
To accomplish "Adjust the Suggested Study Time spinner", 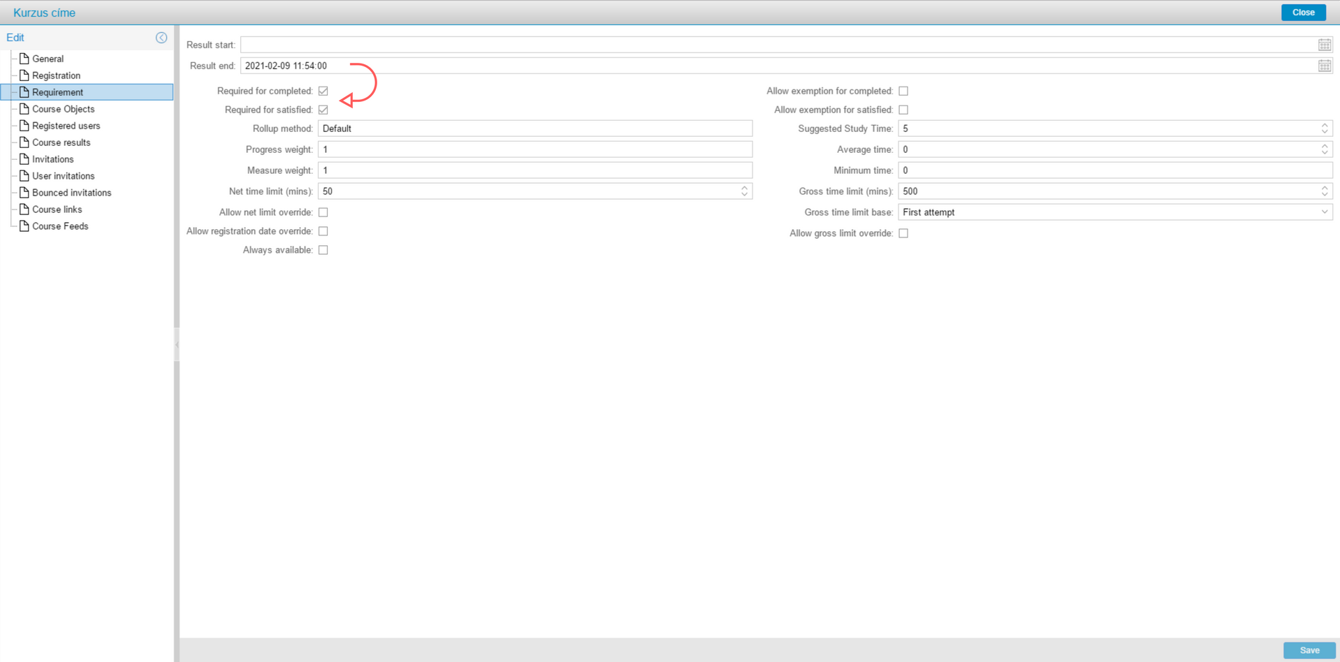I will pos(1324,128).
